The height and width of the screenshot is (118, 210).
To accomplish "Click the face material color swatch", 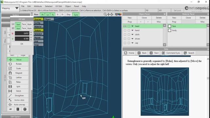I will click(x=170, y=26).
